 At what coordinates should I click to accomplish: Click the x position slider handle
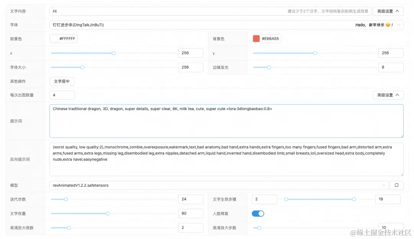(x=113, y=53)
